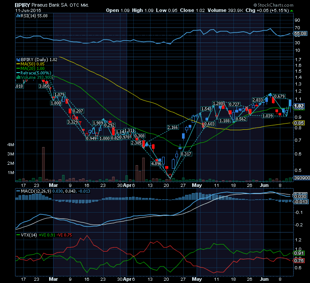
Task: Click the -VI 0.75 legend value
Action: [x=64, y=235]
